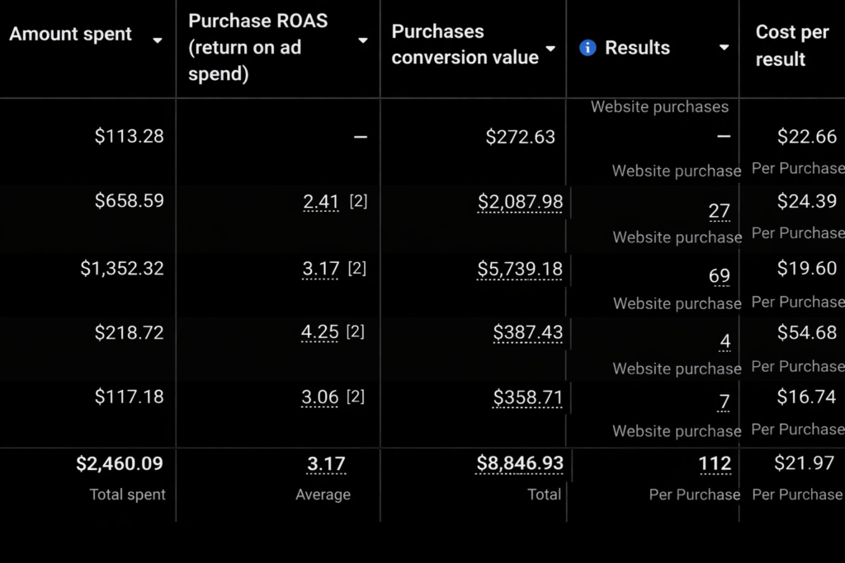Click the [2] footnote beside 4.25
Screen dimensions: 845x563
(x=355, y=331)
